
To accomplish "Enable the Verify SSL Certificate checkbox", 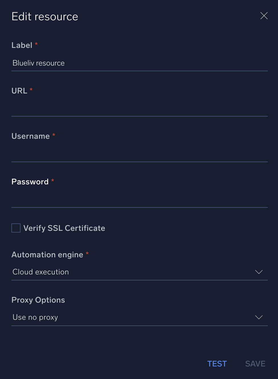I will click(x=16, y=228).
